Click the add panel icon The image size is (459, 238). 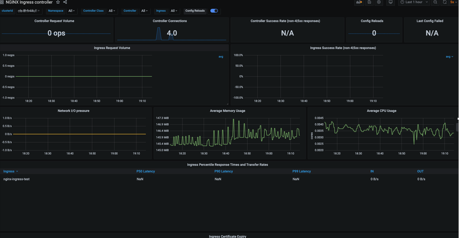pos(359,2)
